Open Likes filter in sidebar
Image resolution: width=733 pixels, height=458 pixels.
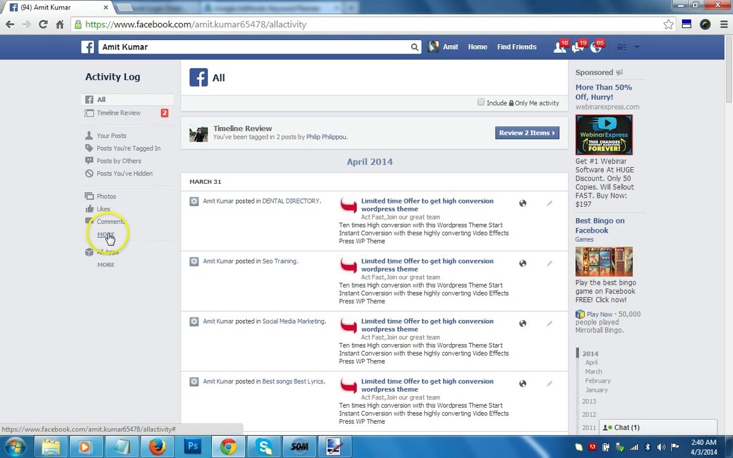point(103,209)
